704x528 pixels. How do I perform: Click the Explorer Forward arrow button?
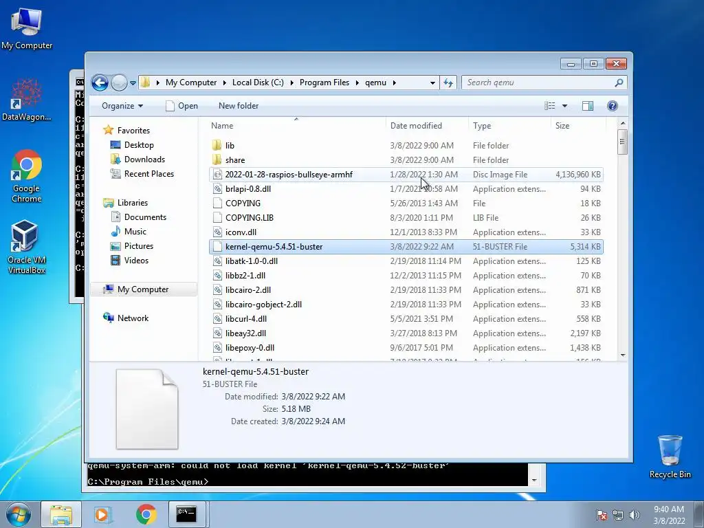119,82
